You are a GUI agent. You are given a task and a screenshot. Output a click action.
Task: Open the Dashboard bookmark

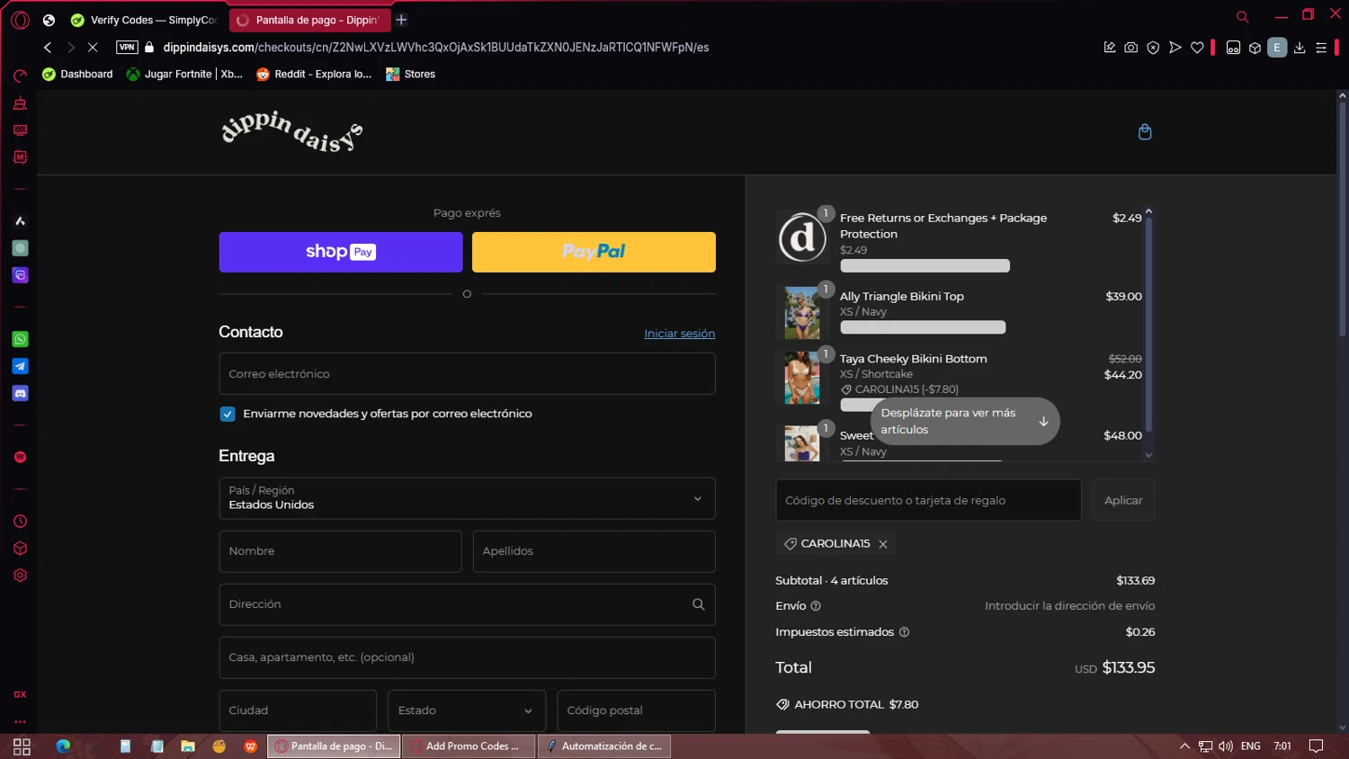click(77, 74)
